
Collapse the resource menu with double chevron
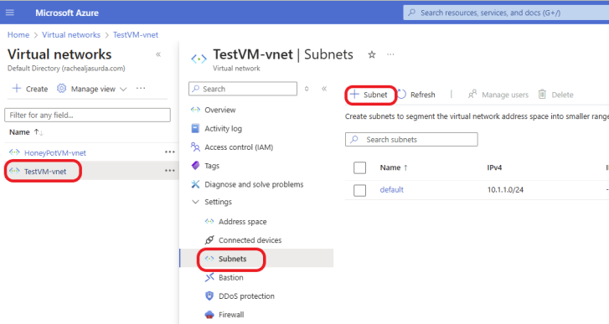pyautogui.click(x=324, y=89)
